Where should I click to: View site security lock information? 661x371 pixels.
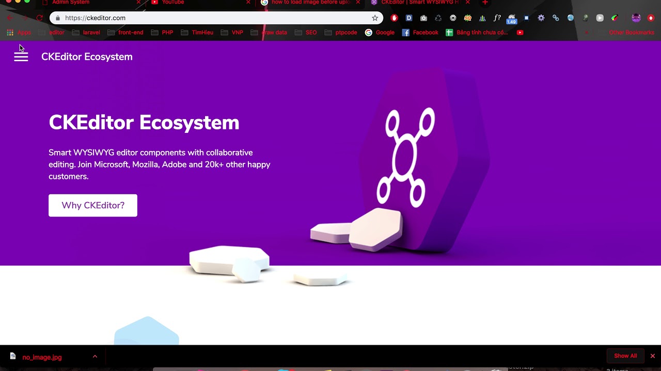(x=58, y=18)
